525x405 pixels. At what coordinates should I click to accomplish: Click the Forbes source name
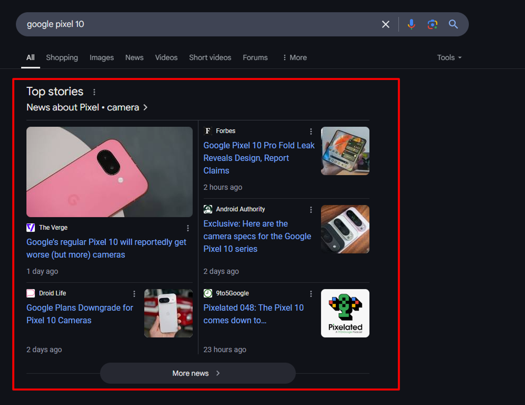click(x=226, y=131)
